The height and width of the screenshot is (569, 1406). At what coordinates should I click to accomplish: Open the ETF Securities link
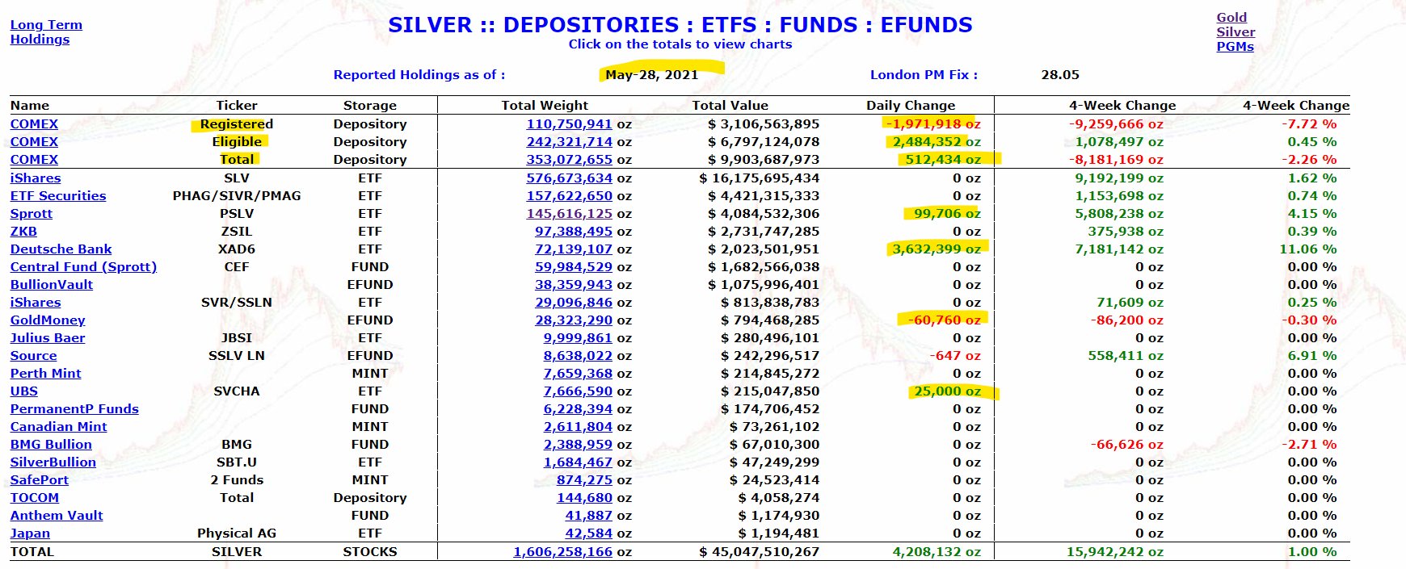[x=58, y=196]
